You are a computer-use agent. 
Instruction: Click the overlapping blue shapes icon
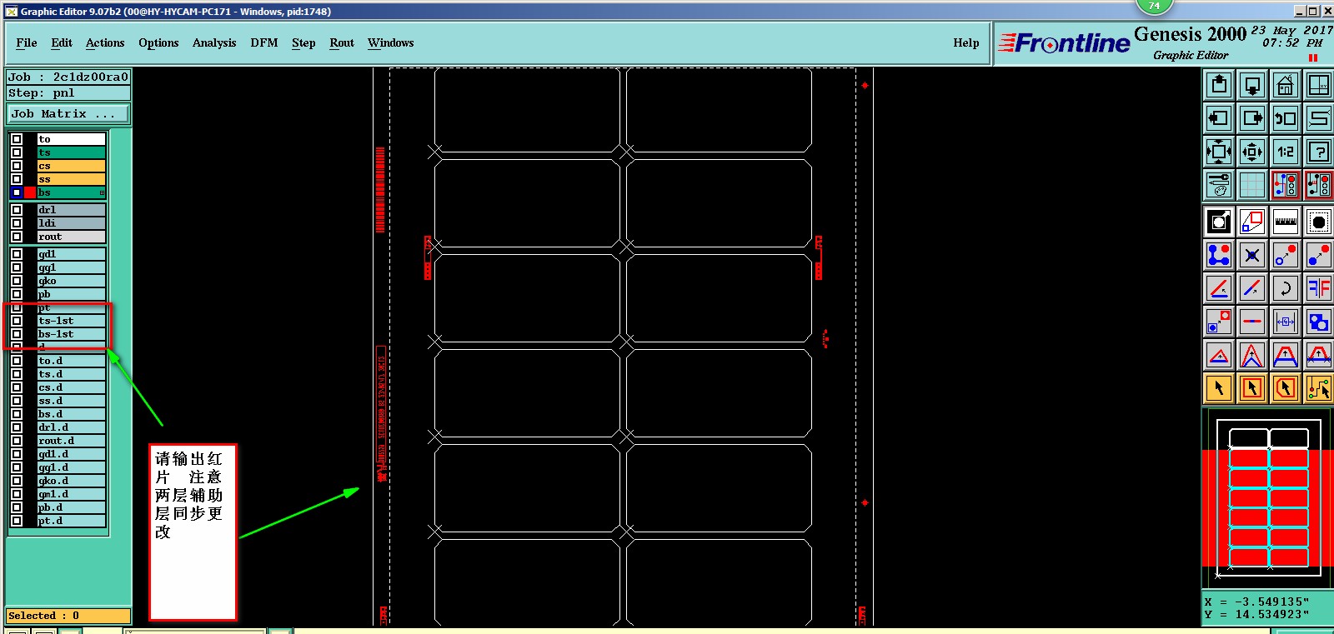pos(1319,322)
